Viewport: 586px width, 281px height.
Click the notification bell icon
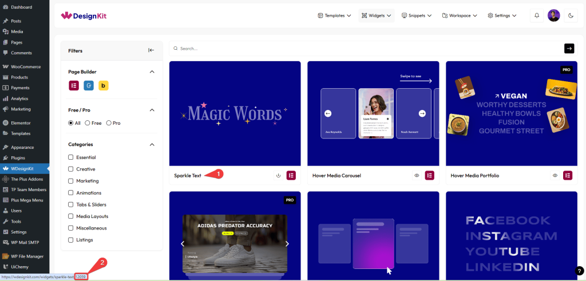pyautogui.click(x=537, y=15)
